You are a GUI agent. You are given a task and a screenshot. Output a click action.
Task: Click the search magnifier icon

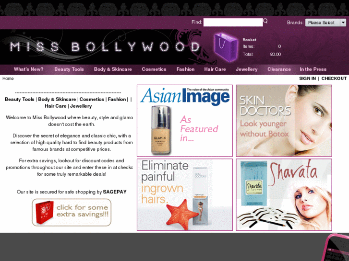265,21
